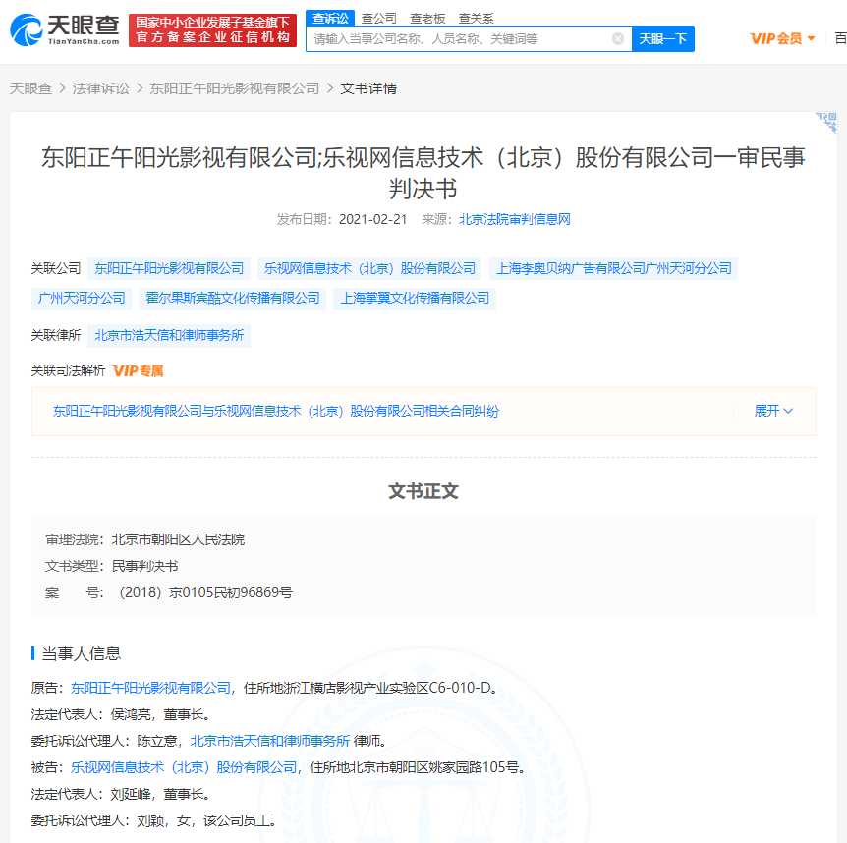Click court name 北京市朝阳区人民法院
This screenshot has height=843, width=847.
178,539
